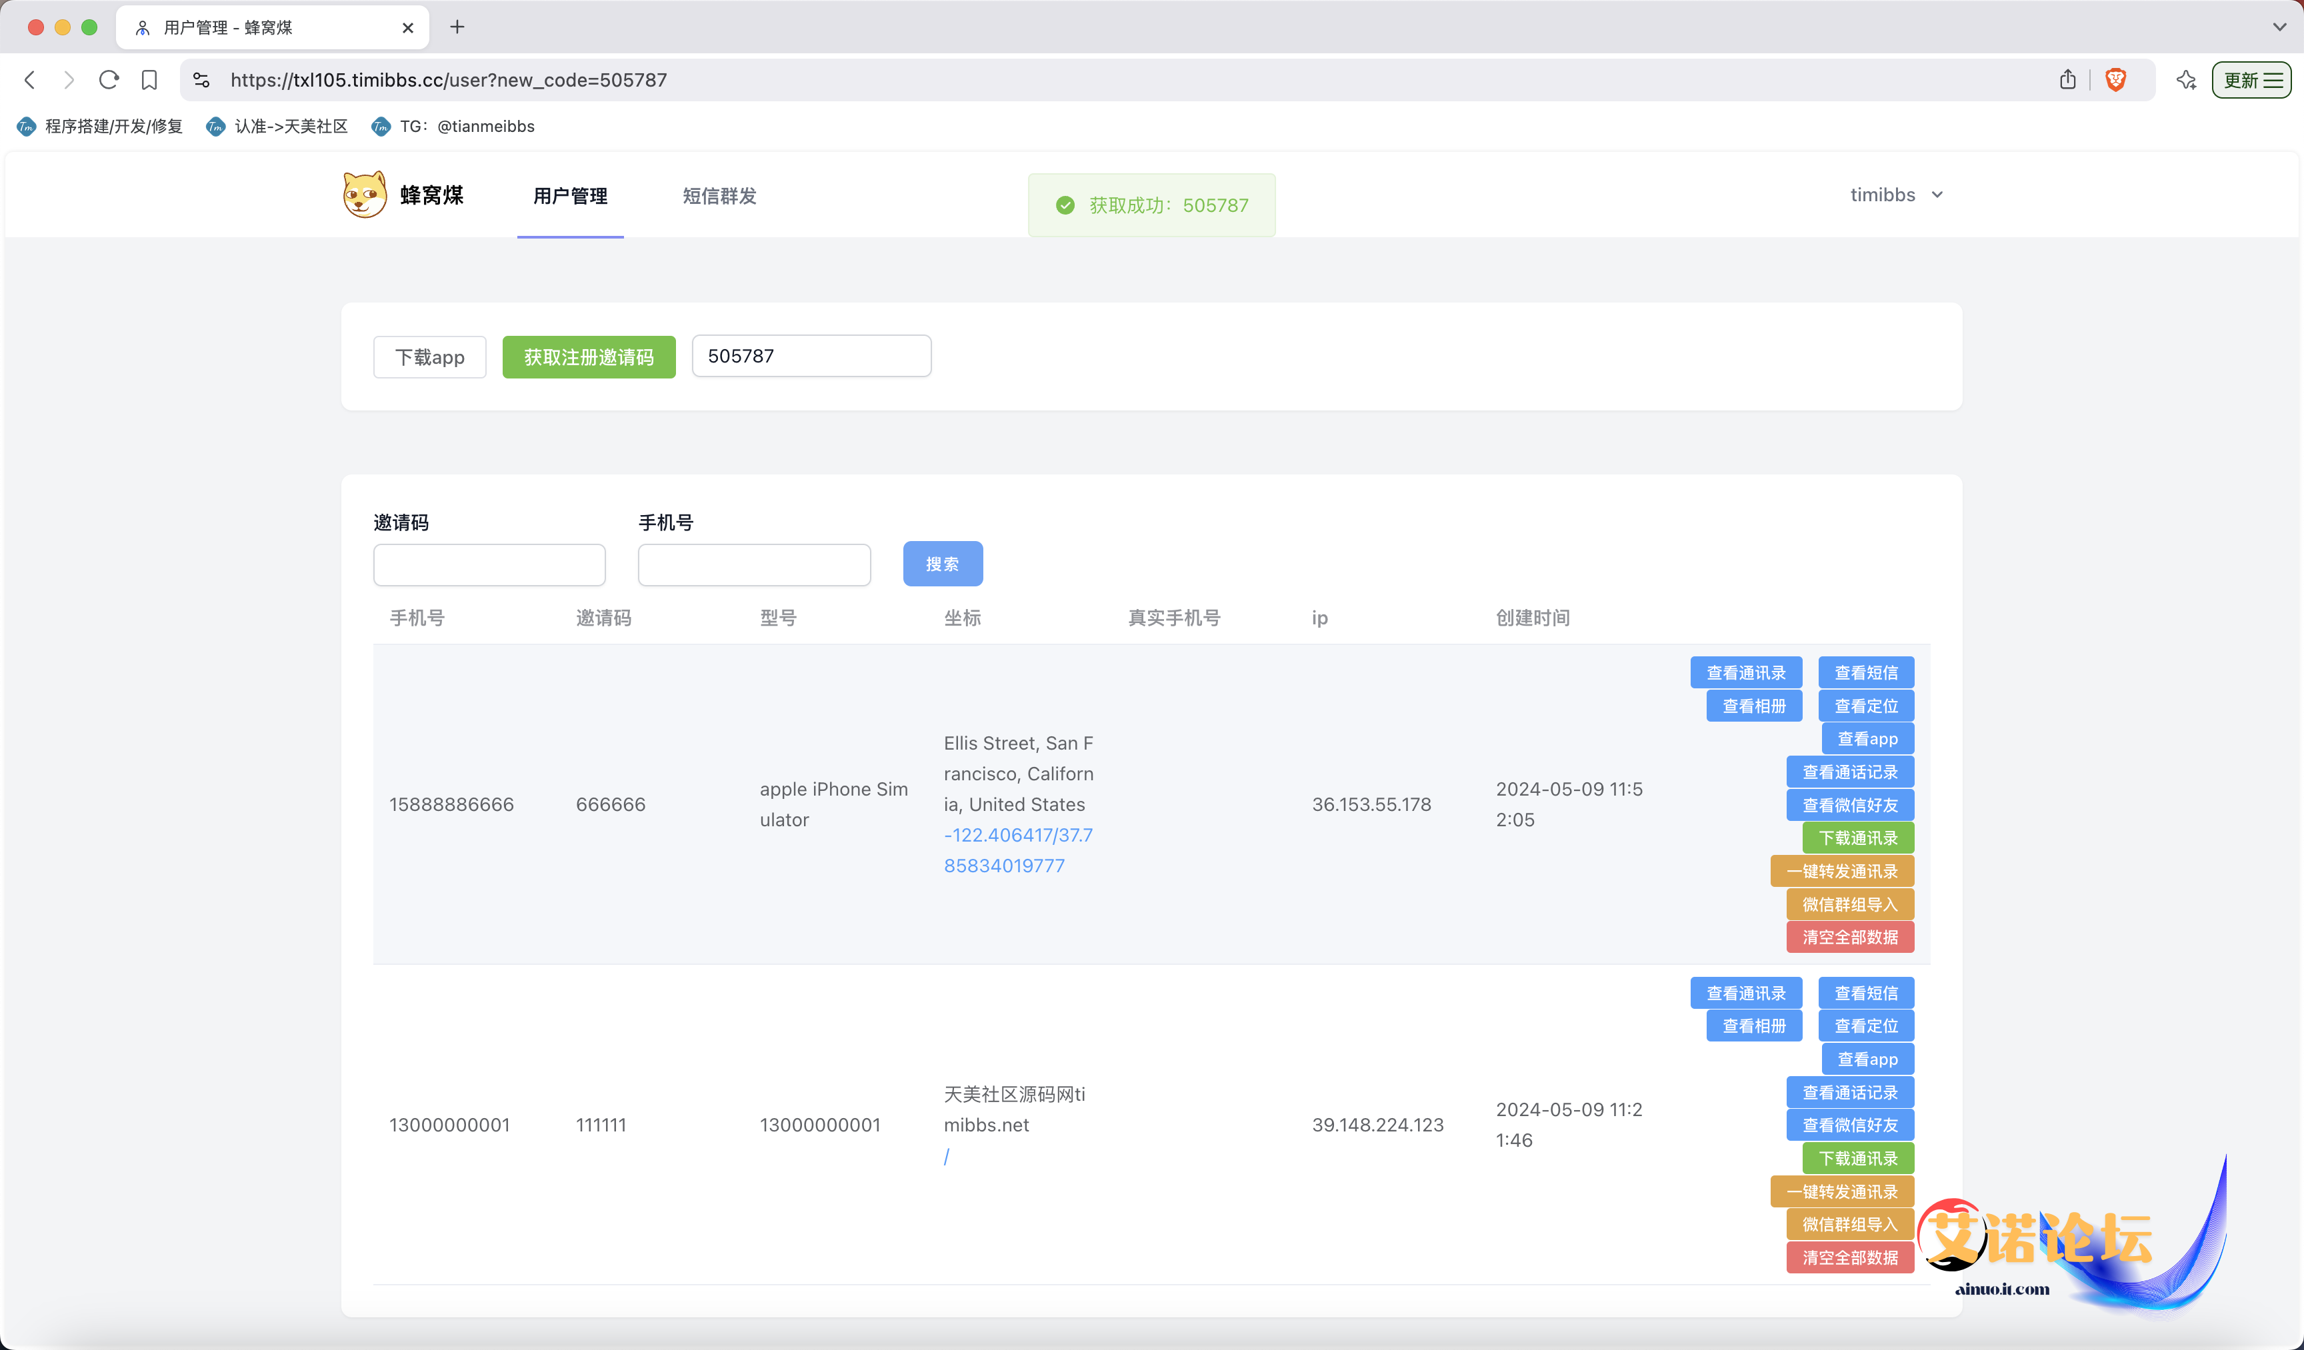Screen dimensions: 2304x1350
Task: Open new browser tab with plus icon
Action: (x=457, y=27)
